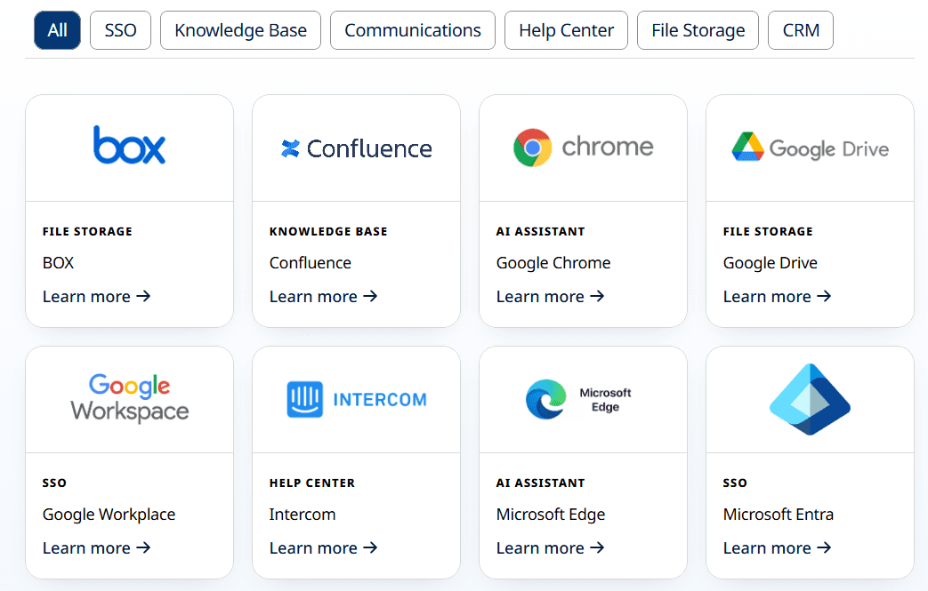The height and width of the screenshot is (591, 928).
Task: Click HELP CENTER label on Intercom card
Action: [312, 483]
